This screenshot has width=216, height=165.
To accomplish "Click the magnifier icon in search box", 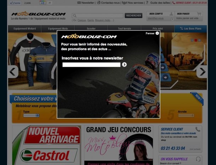I will click(x=75, y=16).
